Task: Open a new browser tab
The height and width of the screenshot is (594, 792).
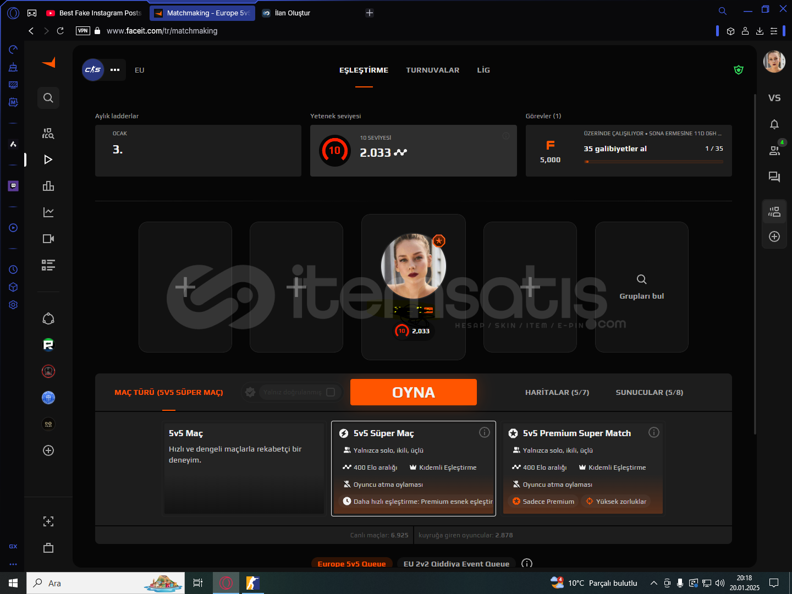Action: 370,13
